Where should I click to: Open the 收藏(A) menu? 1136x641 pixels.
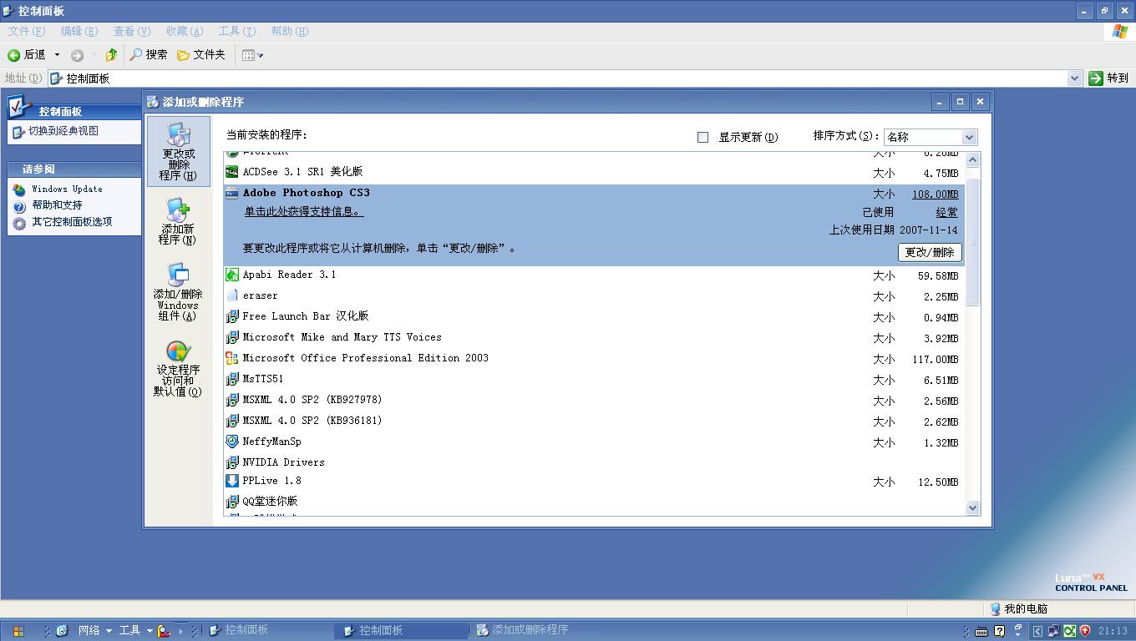click(x=185, y=31)
